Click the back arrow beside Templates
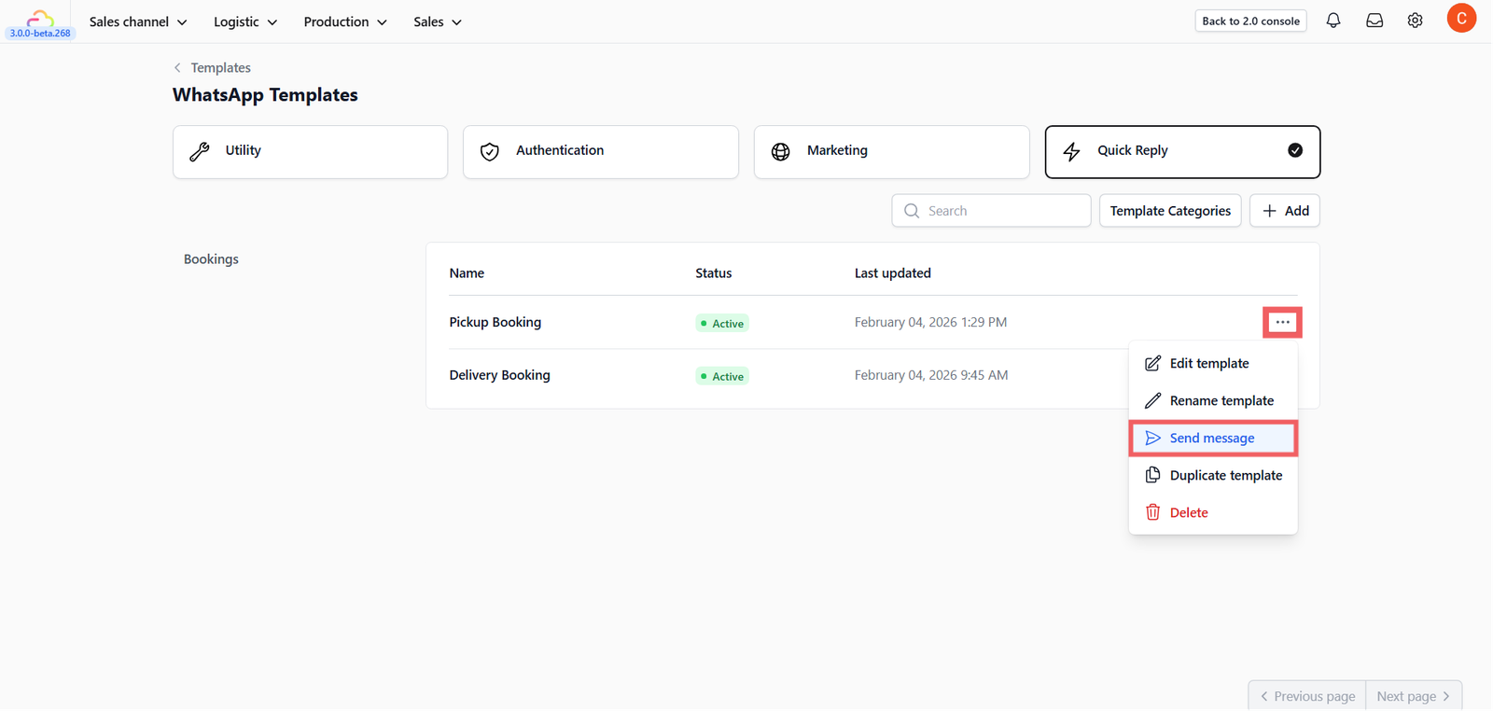Screen dimensions: 1493x711 (177, 67)
